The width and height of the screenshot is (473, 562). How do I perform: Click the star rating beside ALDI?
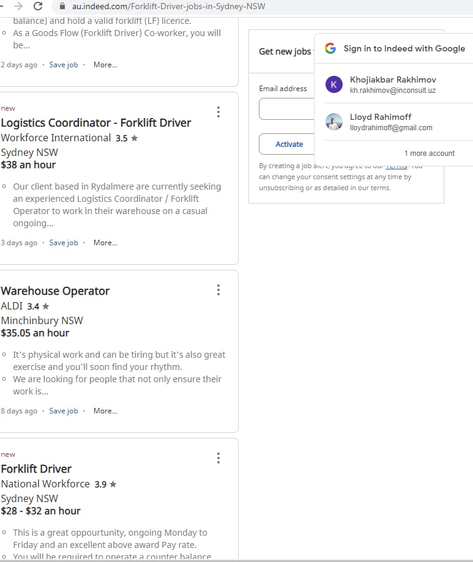pyautogui.click(x=45, y=306)
